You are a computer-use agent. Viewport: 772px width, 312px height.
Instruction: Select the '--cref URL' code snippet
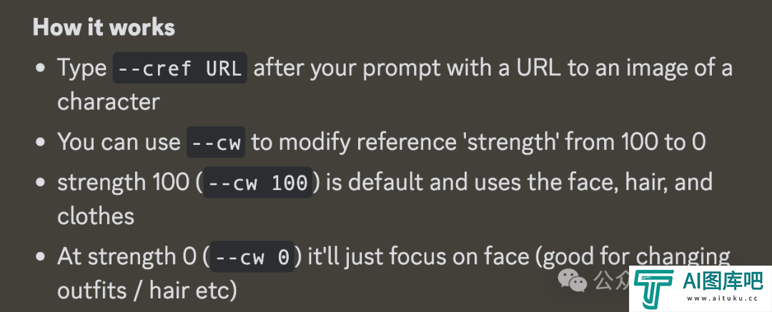coord(180,68)
